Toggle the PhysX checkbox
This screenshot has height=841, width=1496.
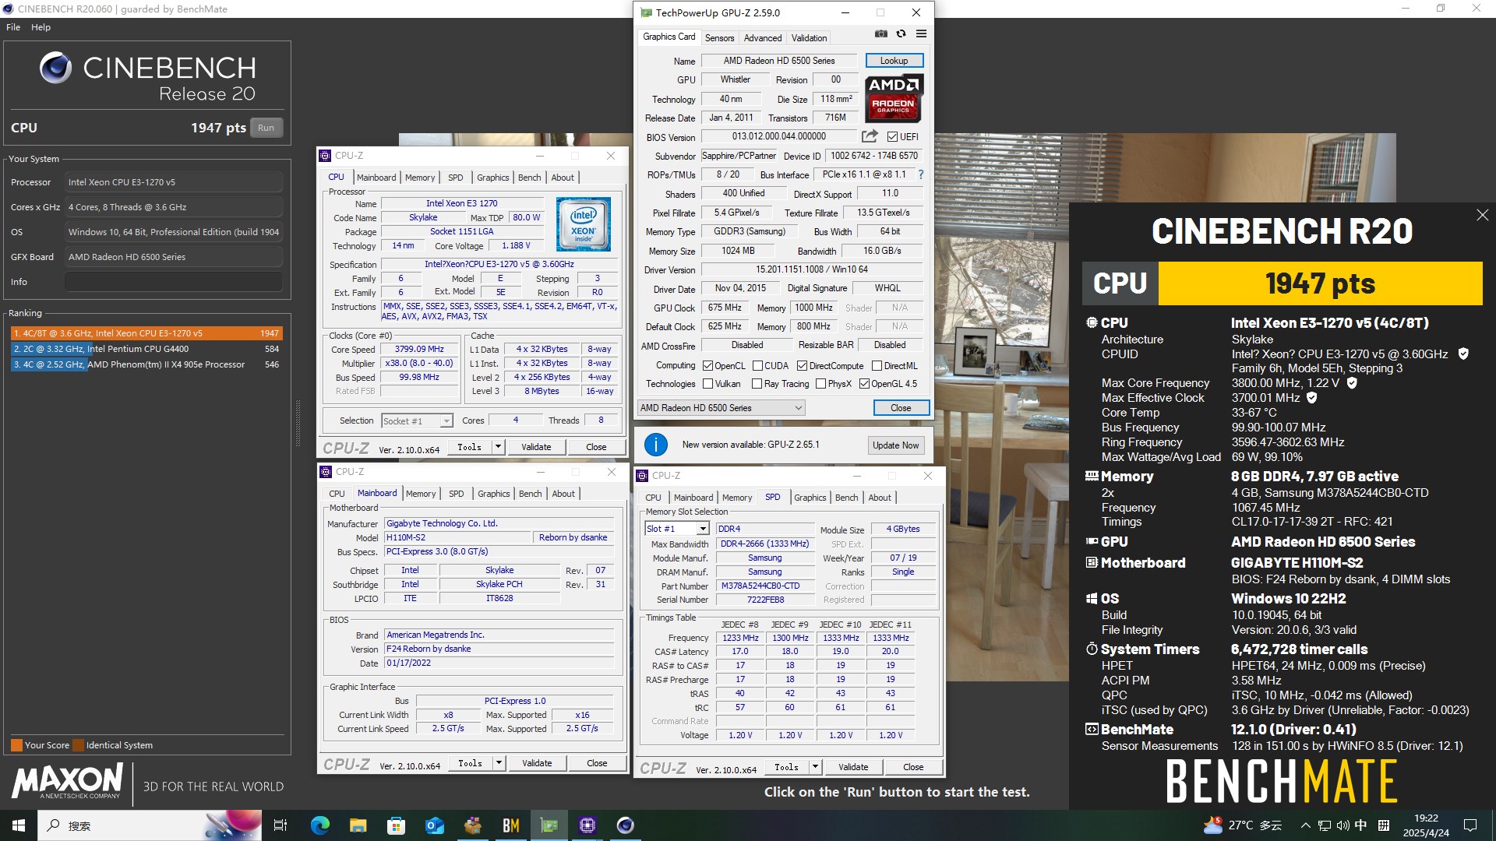tap(820, 384)
